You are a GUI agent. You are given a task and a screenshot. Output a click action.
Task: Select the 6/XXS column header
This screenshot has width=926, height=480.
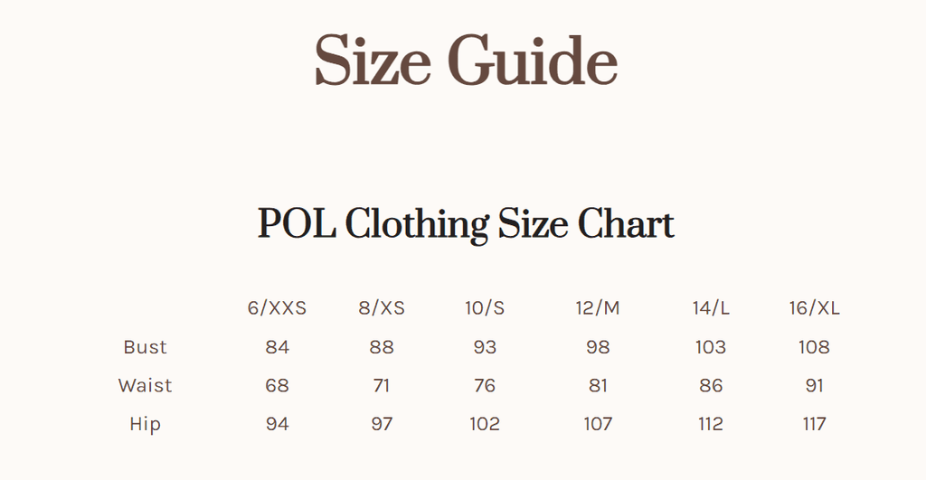[277, 308]
